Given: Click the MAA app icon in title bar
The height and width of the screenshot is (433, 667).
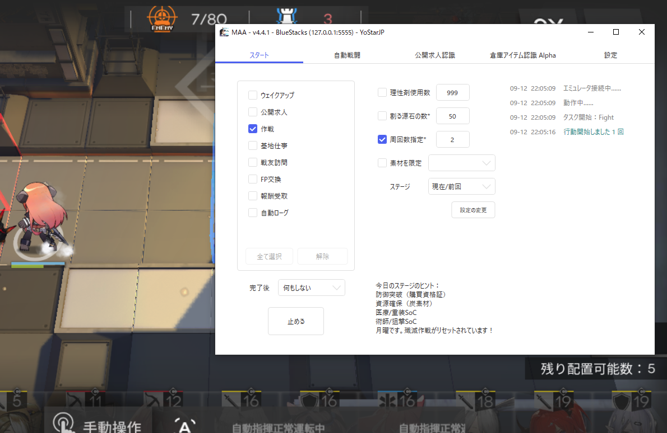Looking at the screenshot, I should (224, 32).
